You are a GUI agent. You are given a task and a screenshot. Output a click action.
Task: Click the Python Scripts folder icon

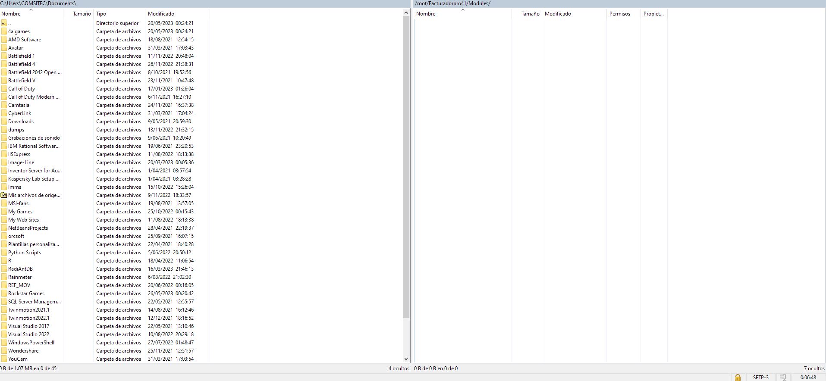tap(4, 253)
